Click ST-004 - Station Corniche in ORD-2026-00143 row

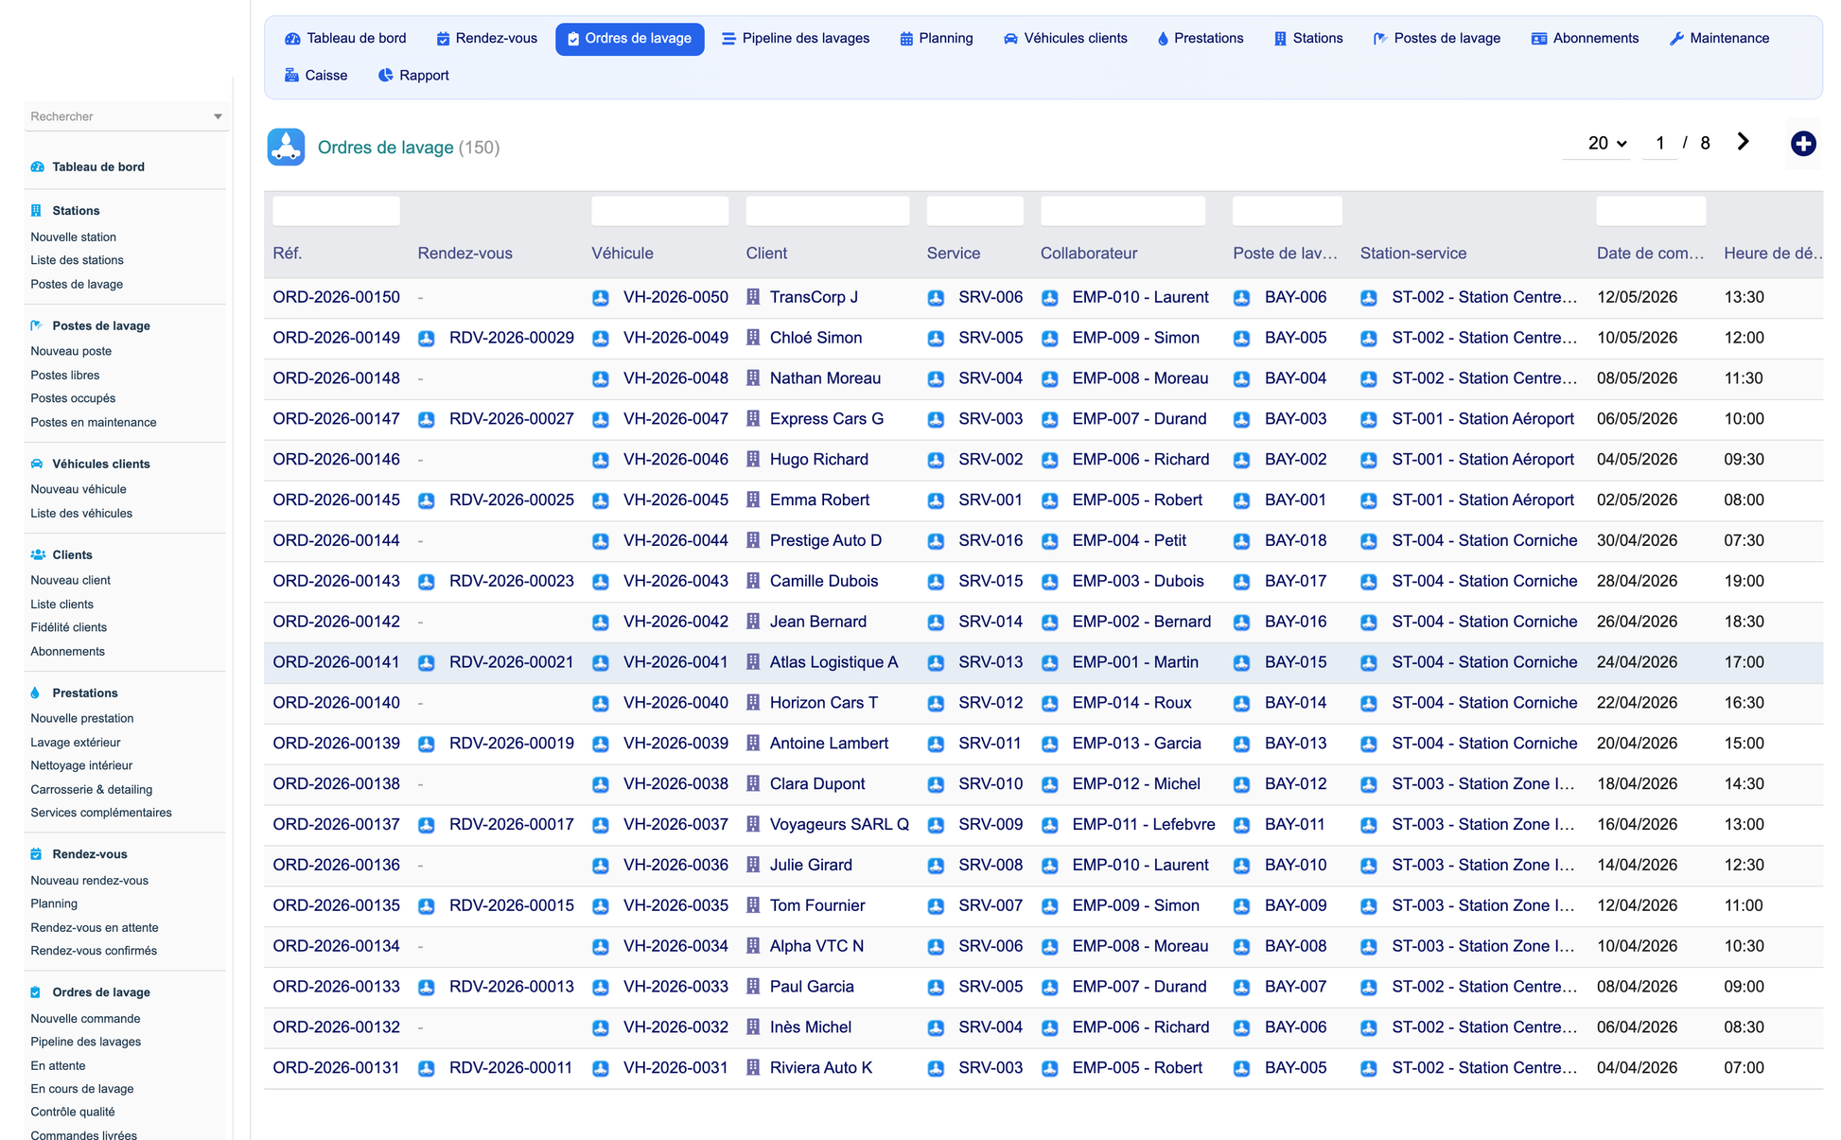(1484, 582)
